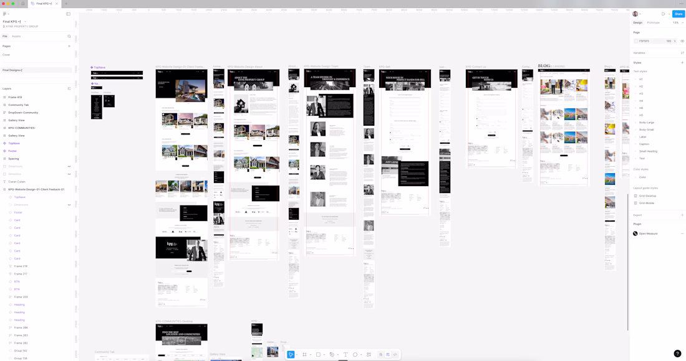Screen dimensions: 686x361
Task: Switch to Draw mode in toolbar
Action: [x=380, y=354]
